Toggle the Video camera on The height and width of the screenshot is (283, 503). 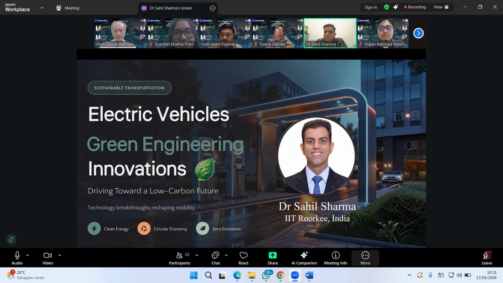[x=47, y=255]
